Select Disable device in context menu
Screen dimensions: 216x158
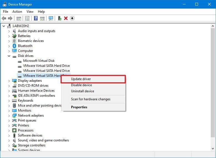point(81,85)
